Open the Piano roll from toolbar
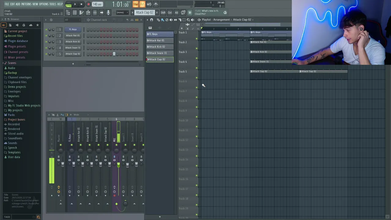The width and height of the screenshot is (391, 220). 81,13
